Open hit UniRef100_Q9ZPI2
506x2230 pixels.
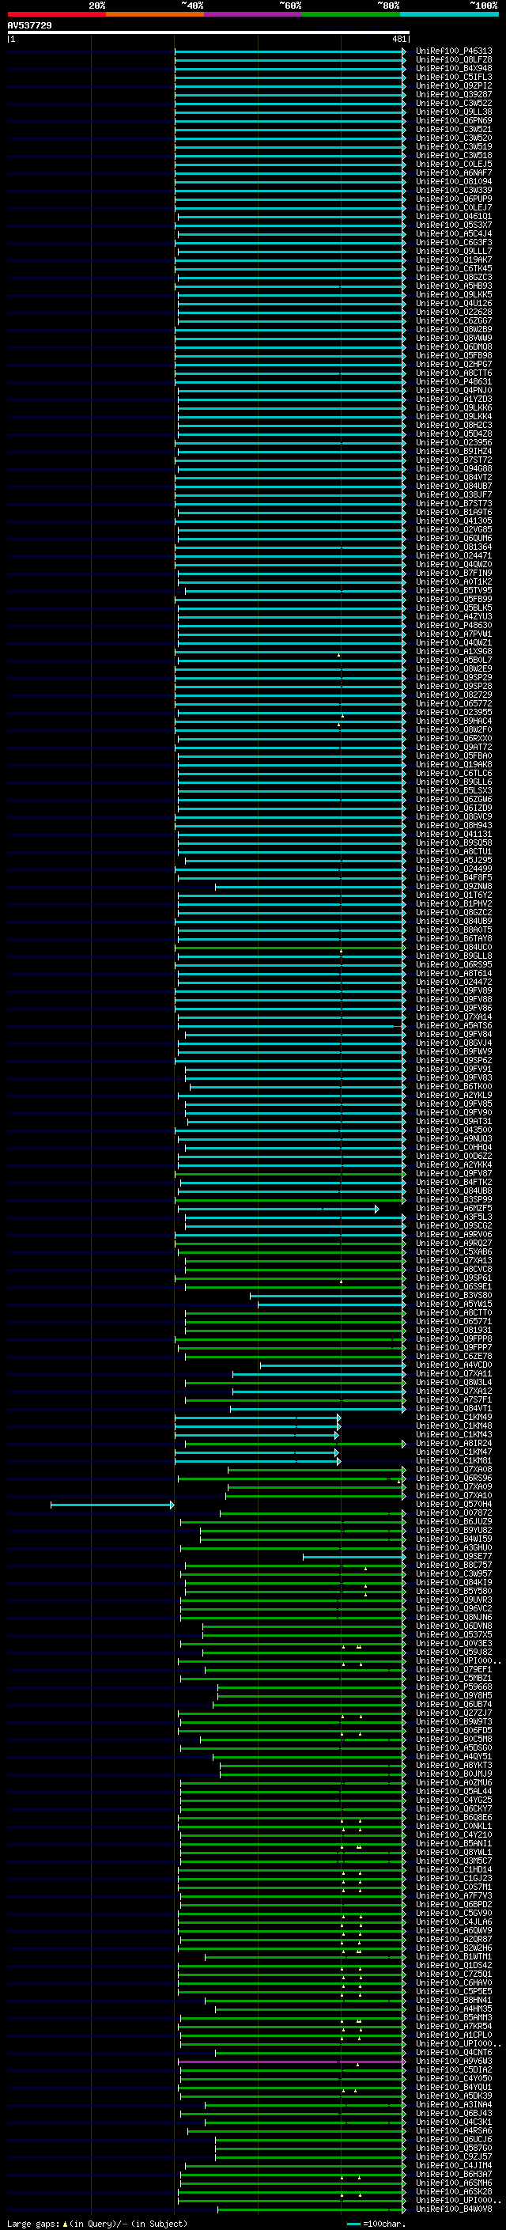pyautogui.click(x=454, y=85)
